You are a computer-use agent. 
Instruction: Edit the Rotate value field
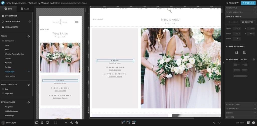(x=236, y=39)
